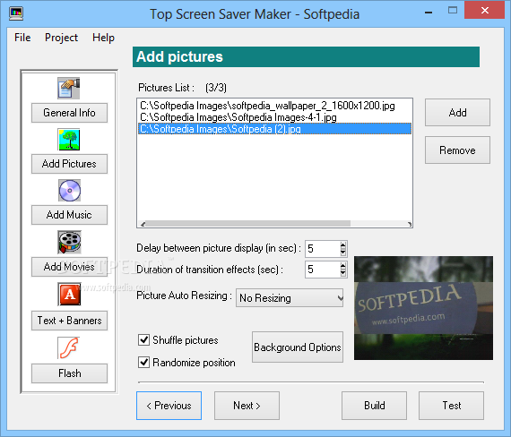This screenshot has height=437, width=511.
Task: Click the app icon in the title bar
Action: pos(16,13)
